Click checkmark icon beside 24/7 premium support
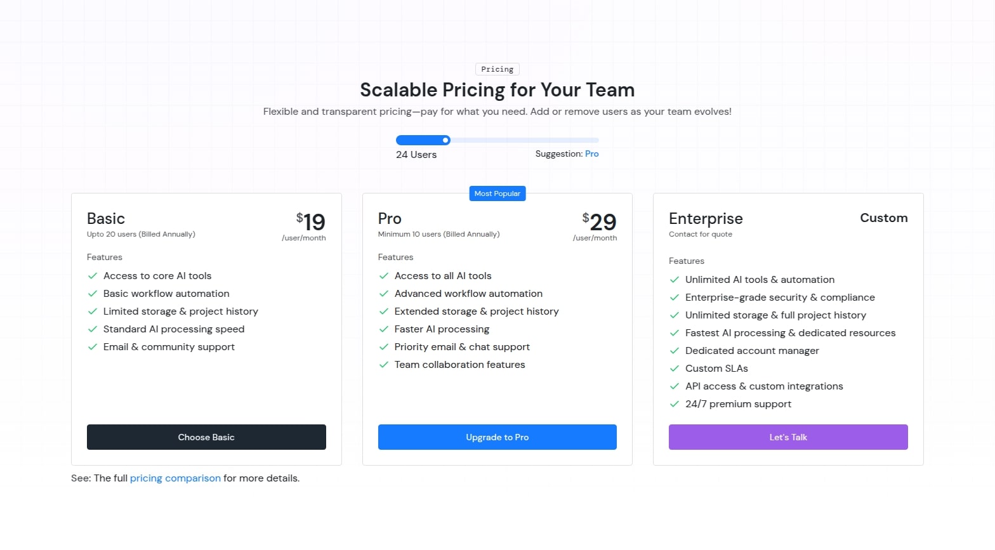Image resolution: width=995 pixels, height=550 pixels. click(x=675, y=404)
